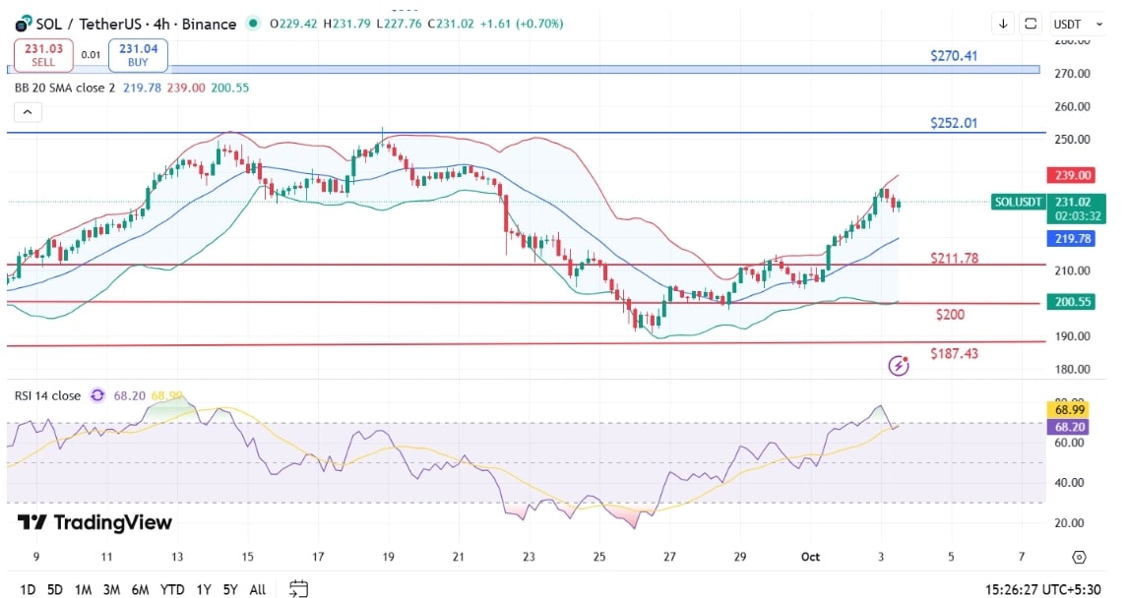Screen dimensions: 1127x598
Task: Select the 3M time range
Action: coord(110,590)
